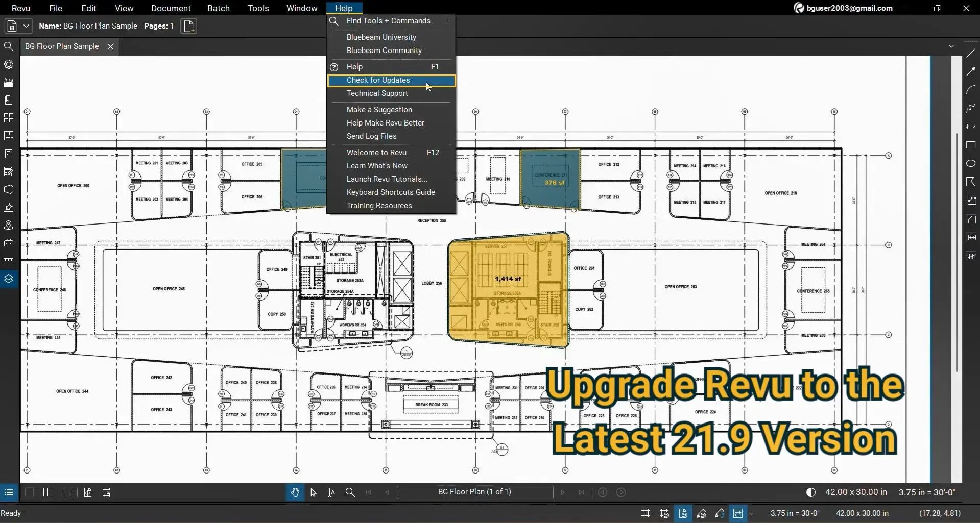The image size is (980, 523).
Task: Close the BG Floor Plan Sample tab
Action: coord(110,46)
